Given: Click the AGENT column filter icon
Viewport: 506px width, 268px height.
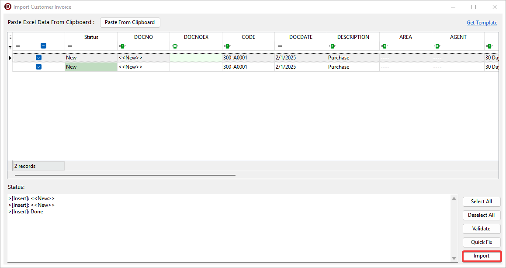Looking at the screenshot, I should [437, 46].
